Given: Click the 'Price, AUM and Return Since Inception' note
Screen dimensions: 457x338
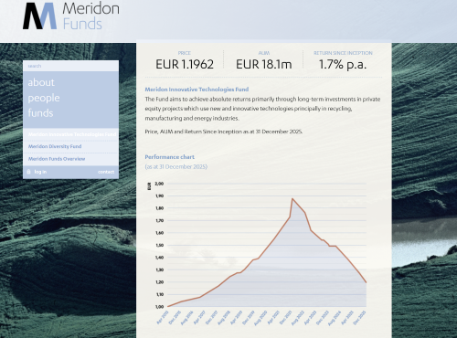Looking at the screenshot, I should (224, 132).
